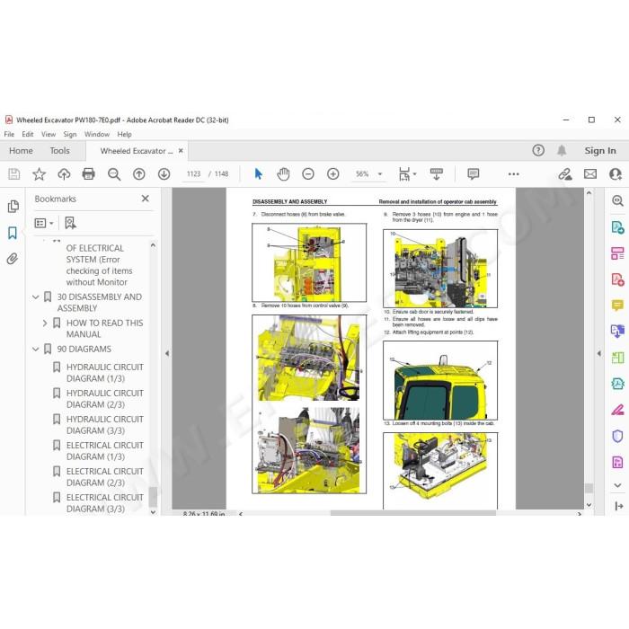Open Export PDF tool in right pane
This screenshot has width=629, height=629.
point(618,227)
